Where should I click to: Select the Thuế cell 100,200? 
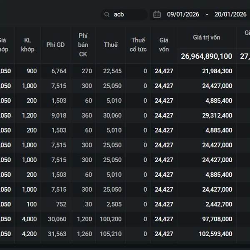click(111, 219)
